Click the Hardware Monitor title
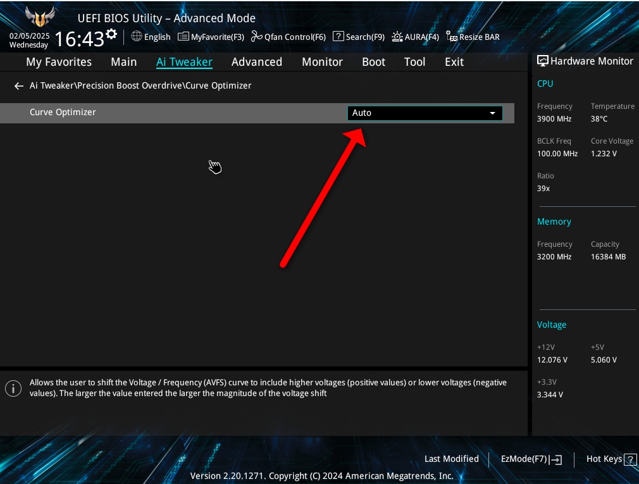 [x=592, y=61]
